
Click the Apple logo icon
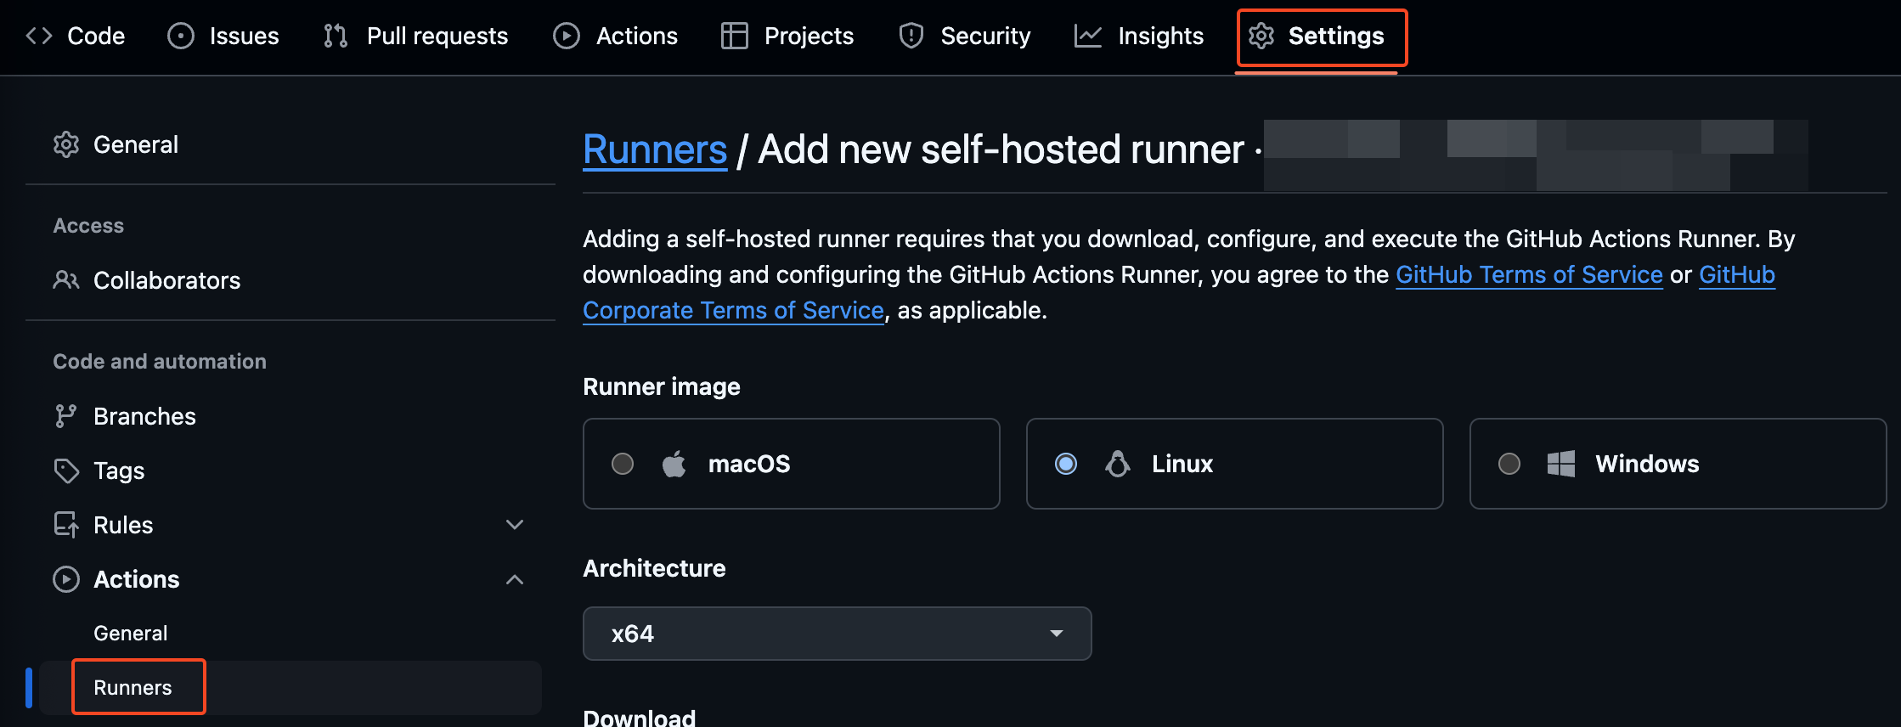click(674, 464)
